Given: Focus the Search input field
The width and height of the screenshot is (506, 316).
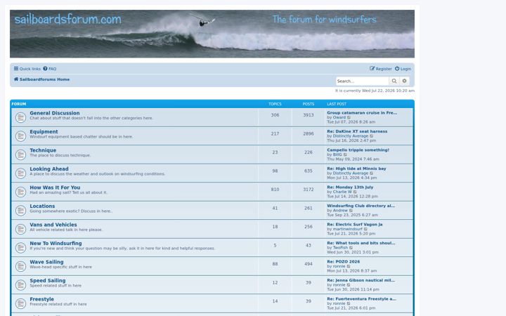Looking at the screenshot, I should click(x=362, y=81).
